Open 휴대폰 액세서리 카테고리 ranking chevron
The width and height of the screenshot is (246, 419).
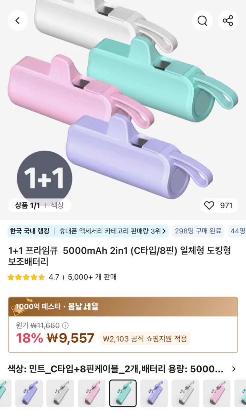165,231
